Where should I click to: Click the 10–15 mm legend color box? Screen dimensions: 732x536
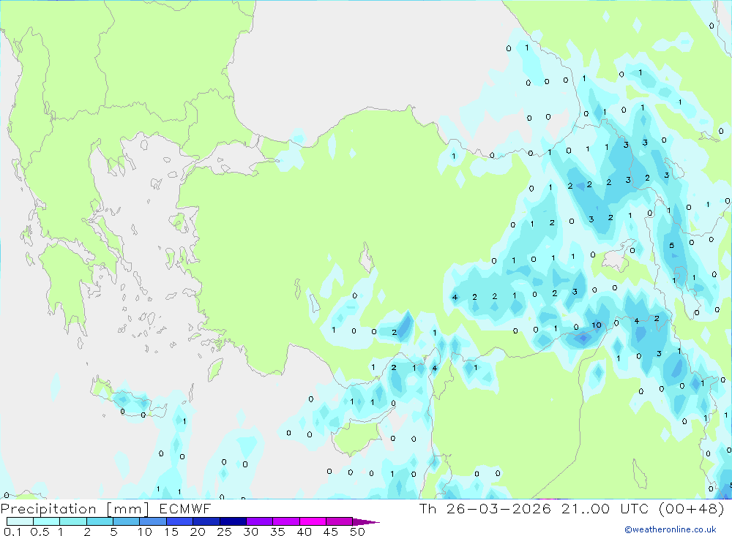[153, 521]
